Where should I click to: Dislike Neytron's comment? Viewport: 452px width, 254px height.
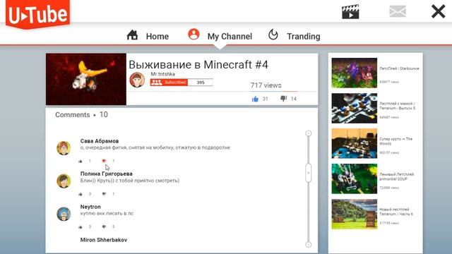(104, 227)
